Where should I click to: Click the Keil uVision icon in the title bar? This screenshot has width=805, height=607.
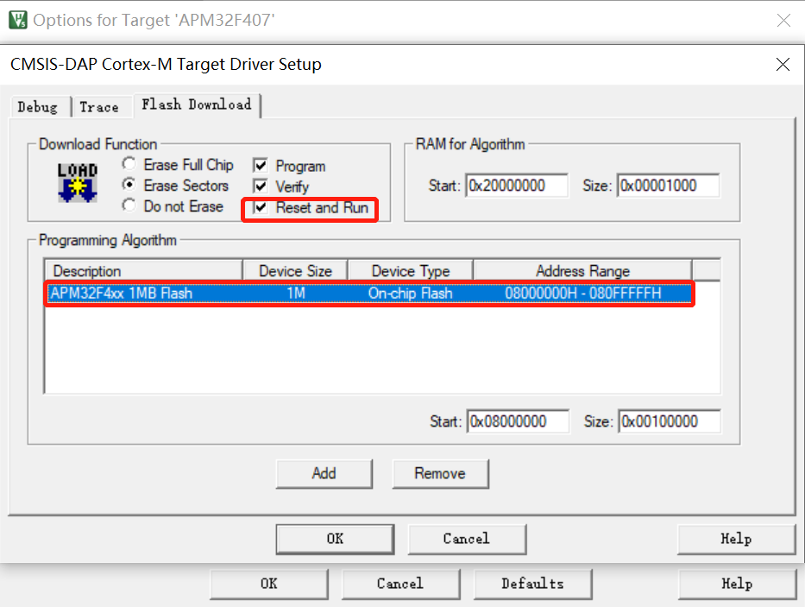click(18, 20)
